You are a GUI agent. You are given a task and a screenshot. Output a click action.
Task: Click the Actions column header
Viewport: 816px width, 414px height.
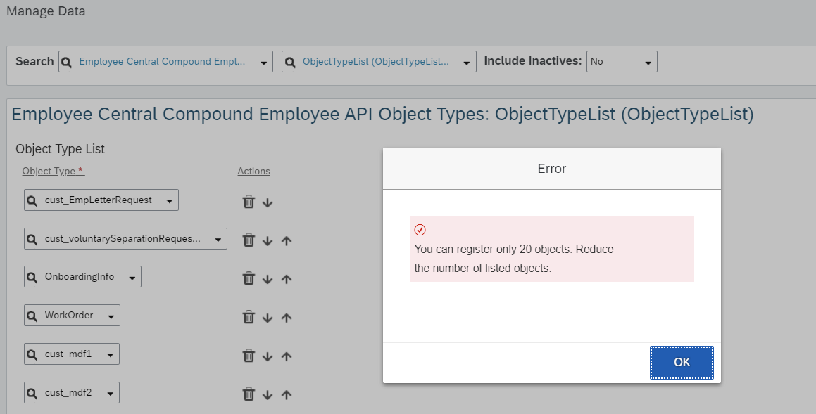pos(254,171)
